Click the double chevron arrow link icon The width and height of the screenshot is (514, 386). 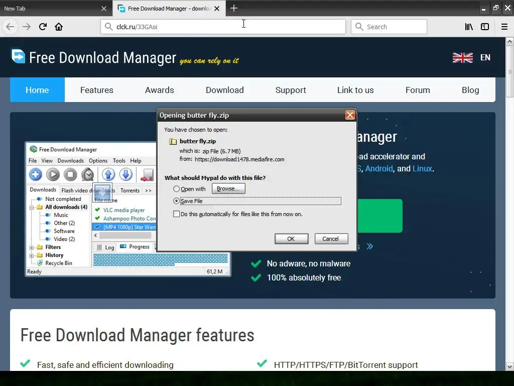coord(370,246)
